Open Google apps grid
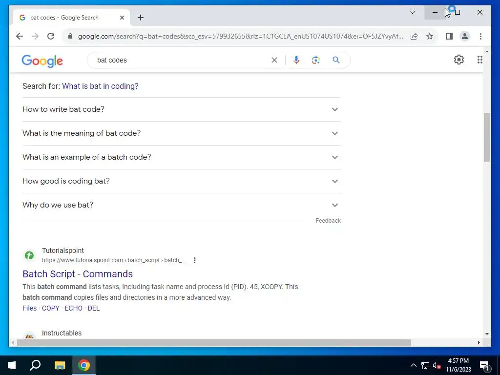The width and height of the screenshot is (500, 375). (479, 60)
